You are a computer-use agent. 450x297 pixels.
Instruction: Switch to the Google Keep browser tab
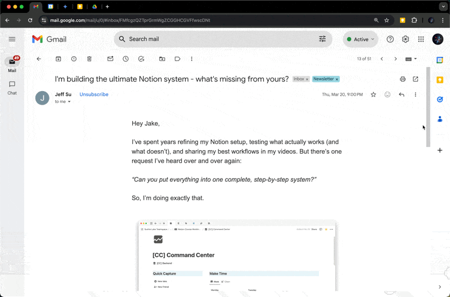pyautogui.click(x=80, y=7)
